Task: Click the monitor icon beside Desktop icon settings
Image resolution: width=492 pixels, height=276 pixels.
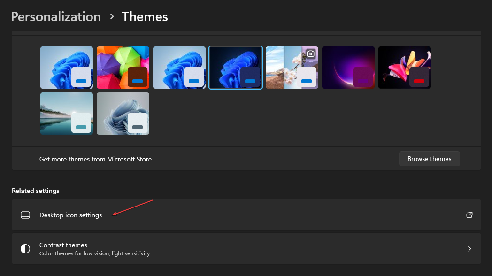Action: pos(25,215)
